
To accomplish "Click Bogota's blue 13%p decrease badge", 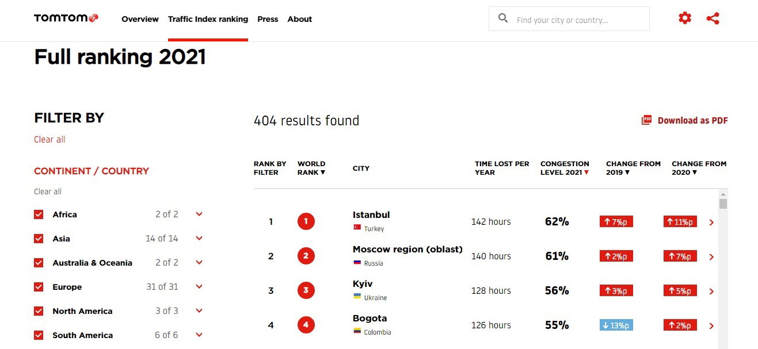I will (616, 325).
